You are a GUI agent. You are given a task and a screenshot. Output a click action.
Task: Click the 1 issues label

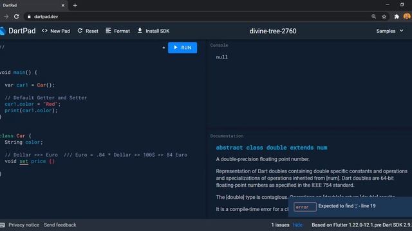coord(280,225)
